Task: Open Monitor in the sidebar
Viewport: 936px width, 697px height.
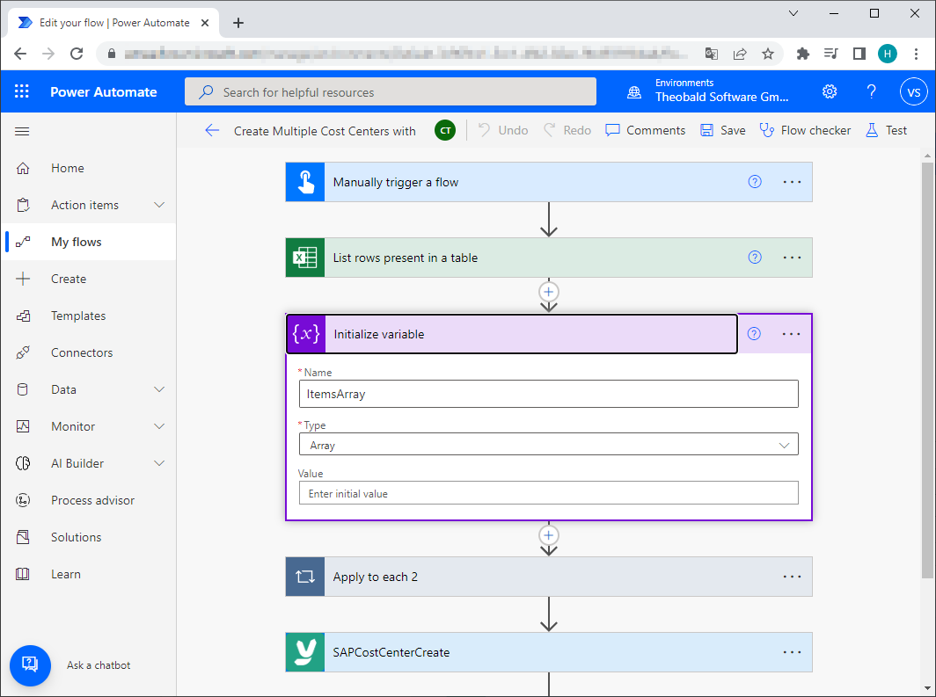Action: [73, 427]
